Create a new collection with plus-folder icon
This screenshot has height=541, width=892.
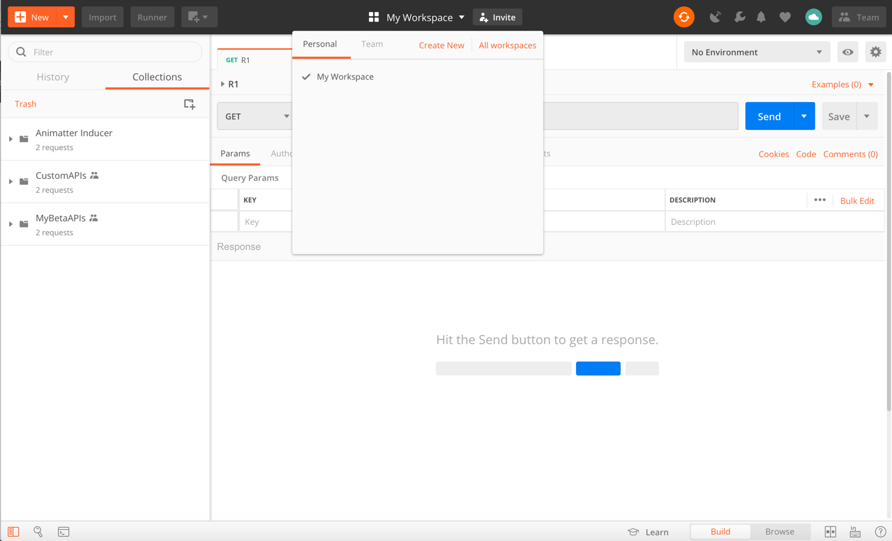tap(190, 104)
